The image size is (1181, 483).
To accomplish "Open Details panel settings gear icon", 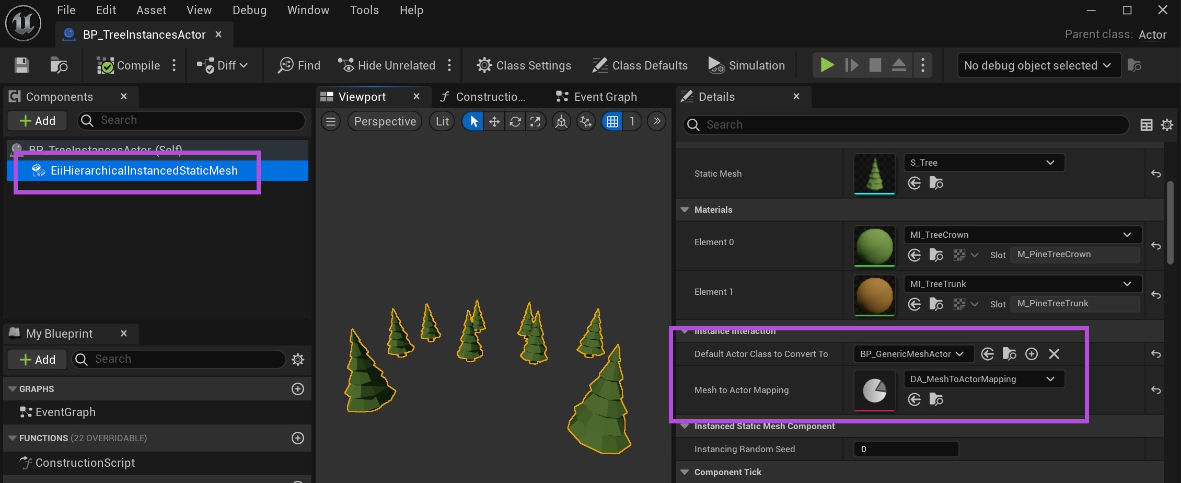I will coord(1166,125).
